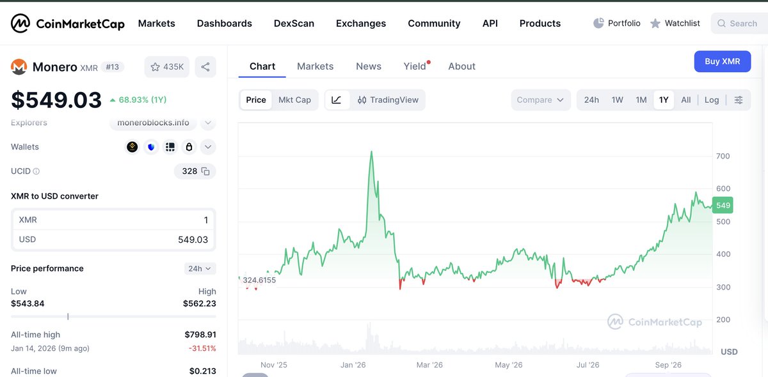Open the lock wallet icon
768x377 pixels.
[x=189, y=147]
